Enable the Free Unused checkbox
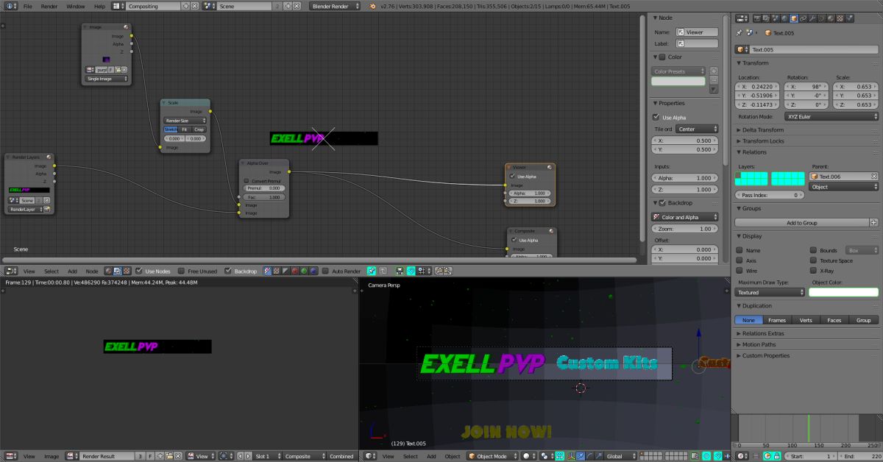The height and width of the screenshot is (462, 883). [x=182, y=271]
